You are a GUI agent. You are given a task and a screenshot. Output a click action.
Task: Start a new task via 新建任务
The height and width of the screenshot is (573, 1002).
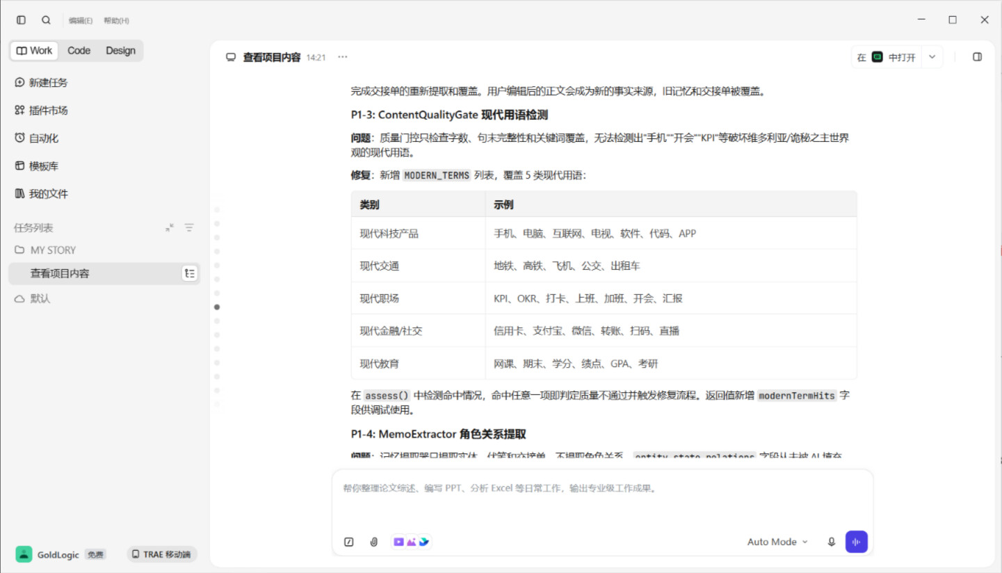(41, 83)
